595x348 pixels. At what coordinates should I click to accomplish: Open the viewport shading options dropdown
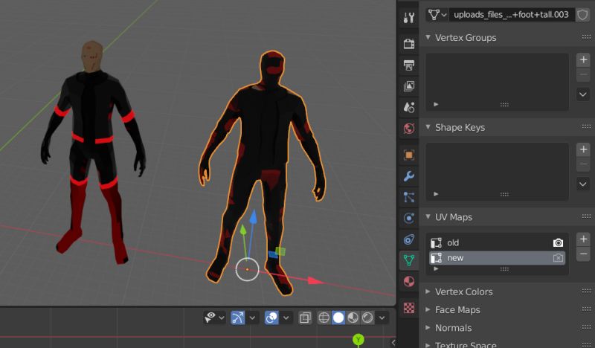coord(382,318)
